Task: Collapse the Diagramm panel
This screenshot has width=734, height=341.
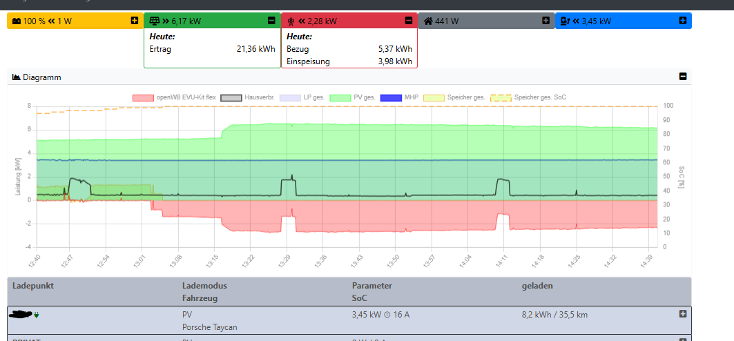Action: point(683,77)
